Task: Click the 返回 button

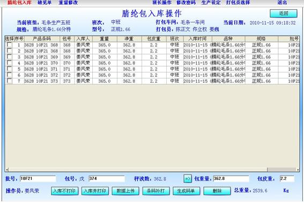Action: pos(284,13)
